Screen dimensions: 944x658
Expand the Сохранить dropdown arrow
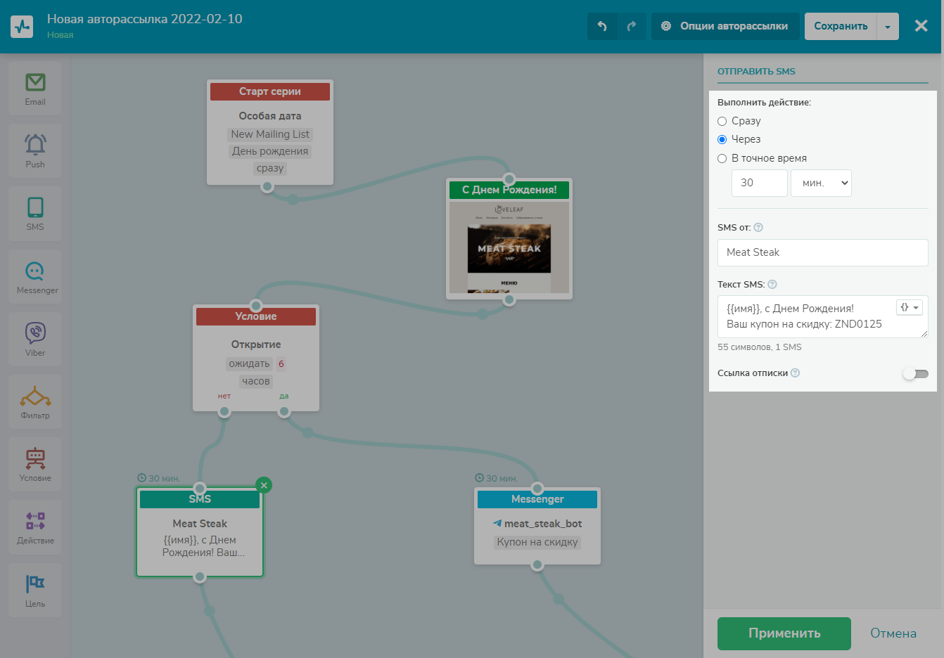[888, 27]
